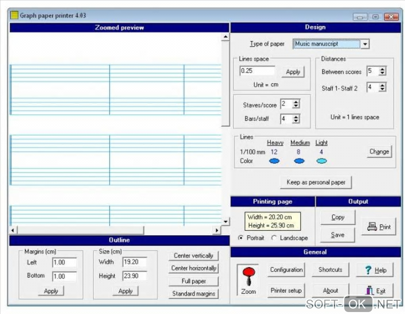Image resolution: width=405 pixels, height=314 pixels.
Task: Increase the Between scores spinner value
Action: coord(382,69)
